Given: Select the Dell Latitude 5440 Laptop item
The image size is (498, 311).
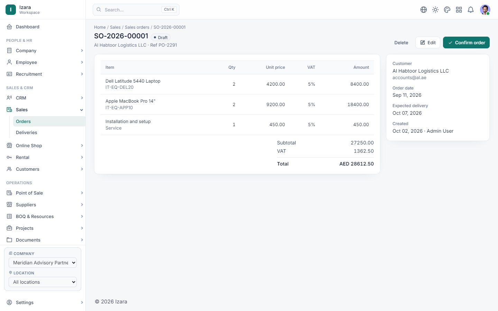Looking at the screenshot, I should [133, 81].
